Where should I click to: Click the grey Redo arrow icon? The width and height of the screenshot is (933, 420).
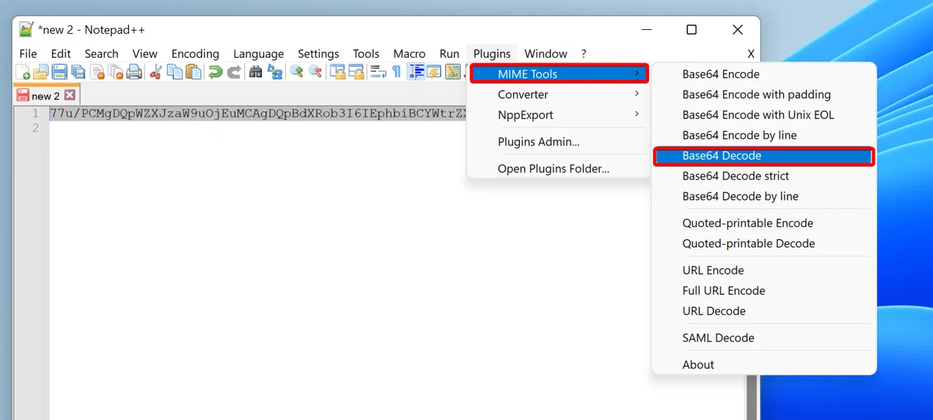[x=234, y=72]
